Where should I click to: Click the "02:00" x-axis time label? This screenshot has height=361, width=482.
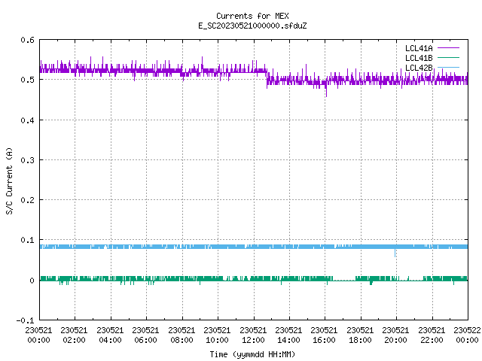pos(74,340)
